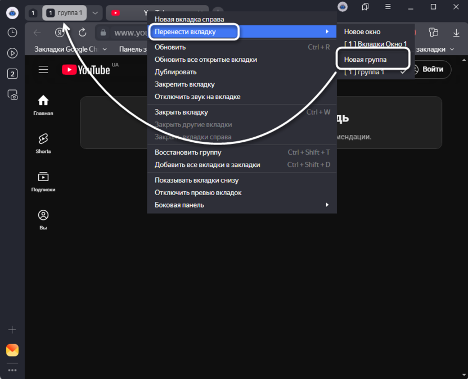Click the 'Войти' sign-in button

tap(431, 69)
